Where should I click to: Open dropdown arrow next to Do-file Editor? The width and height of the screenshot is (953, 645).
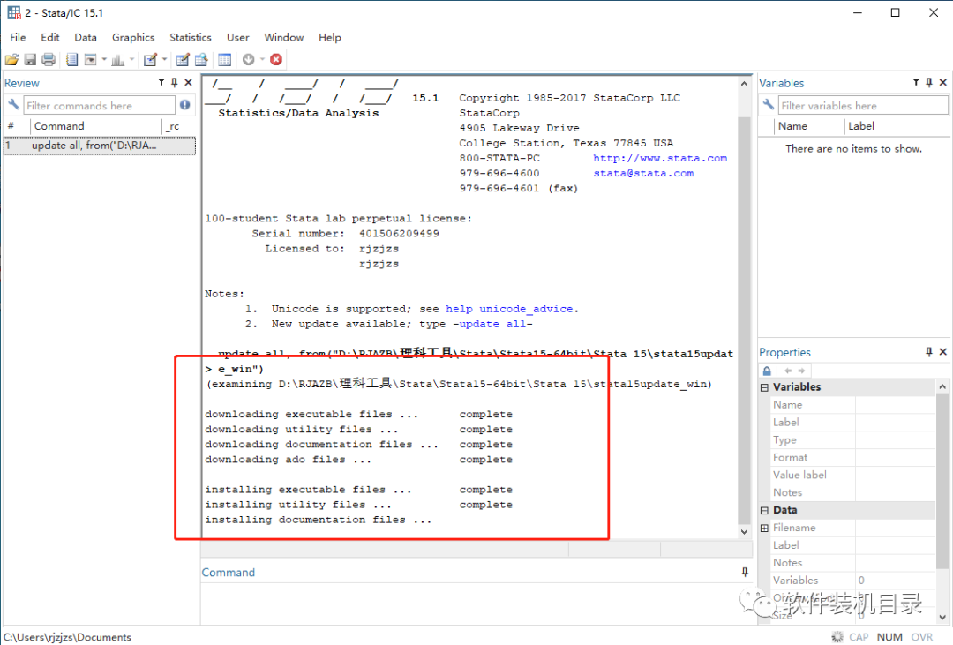pyautogui.click(x=164, y=60)
